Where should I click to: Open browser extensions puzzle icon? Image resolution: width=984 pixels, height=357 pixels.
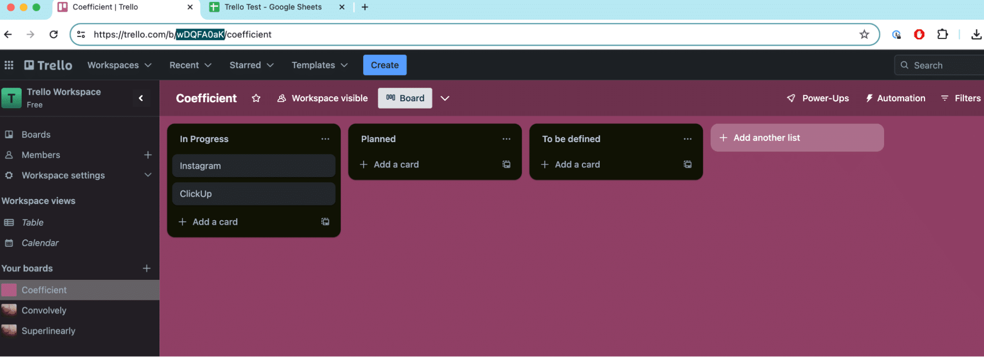coord(942,34)
